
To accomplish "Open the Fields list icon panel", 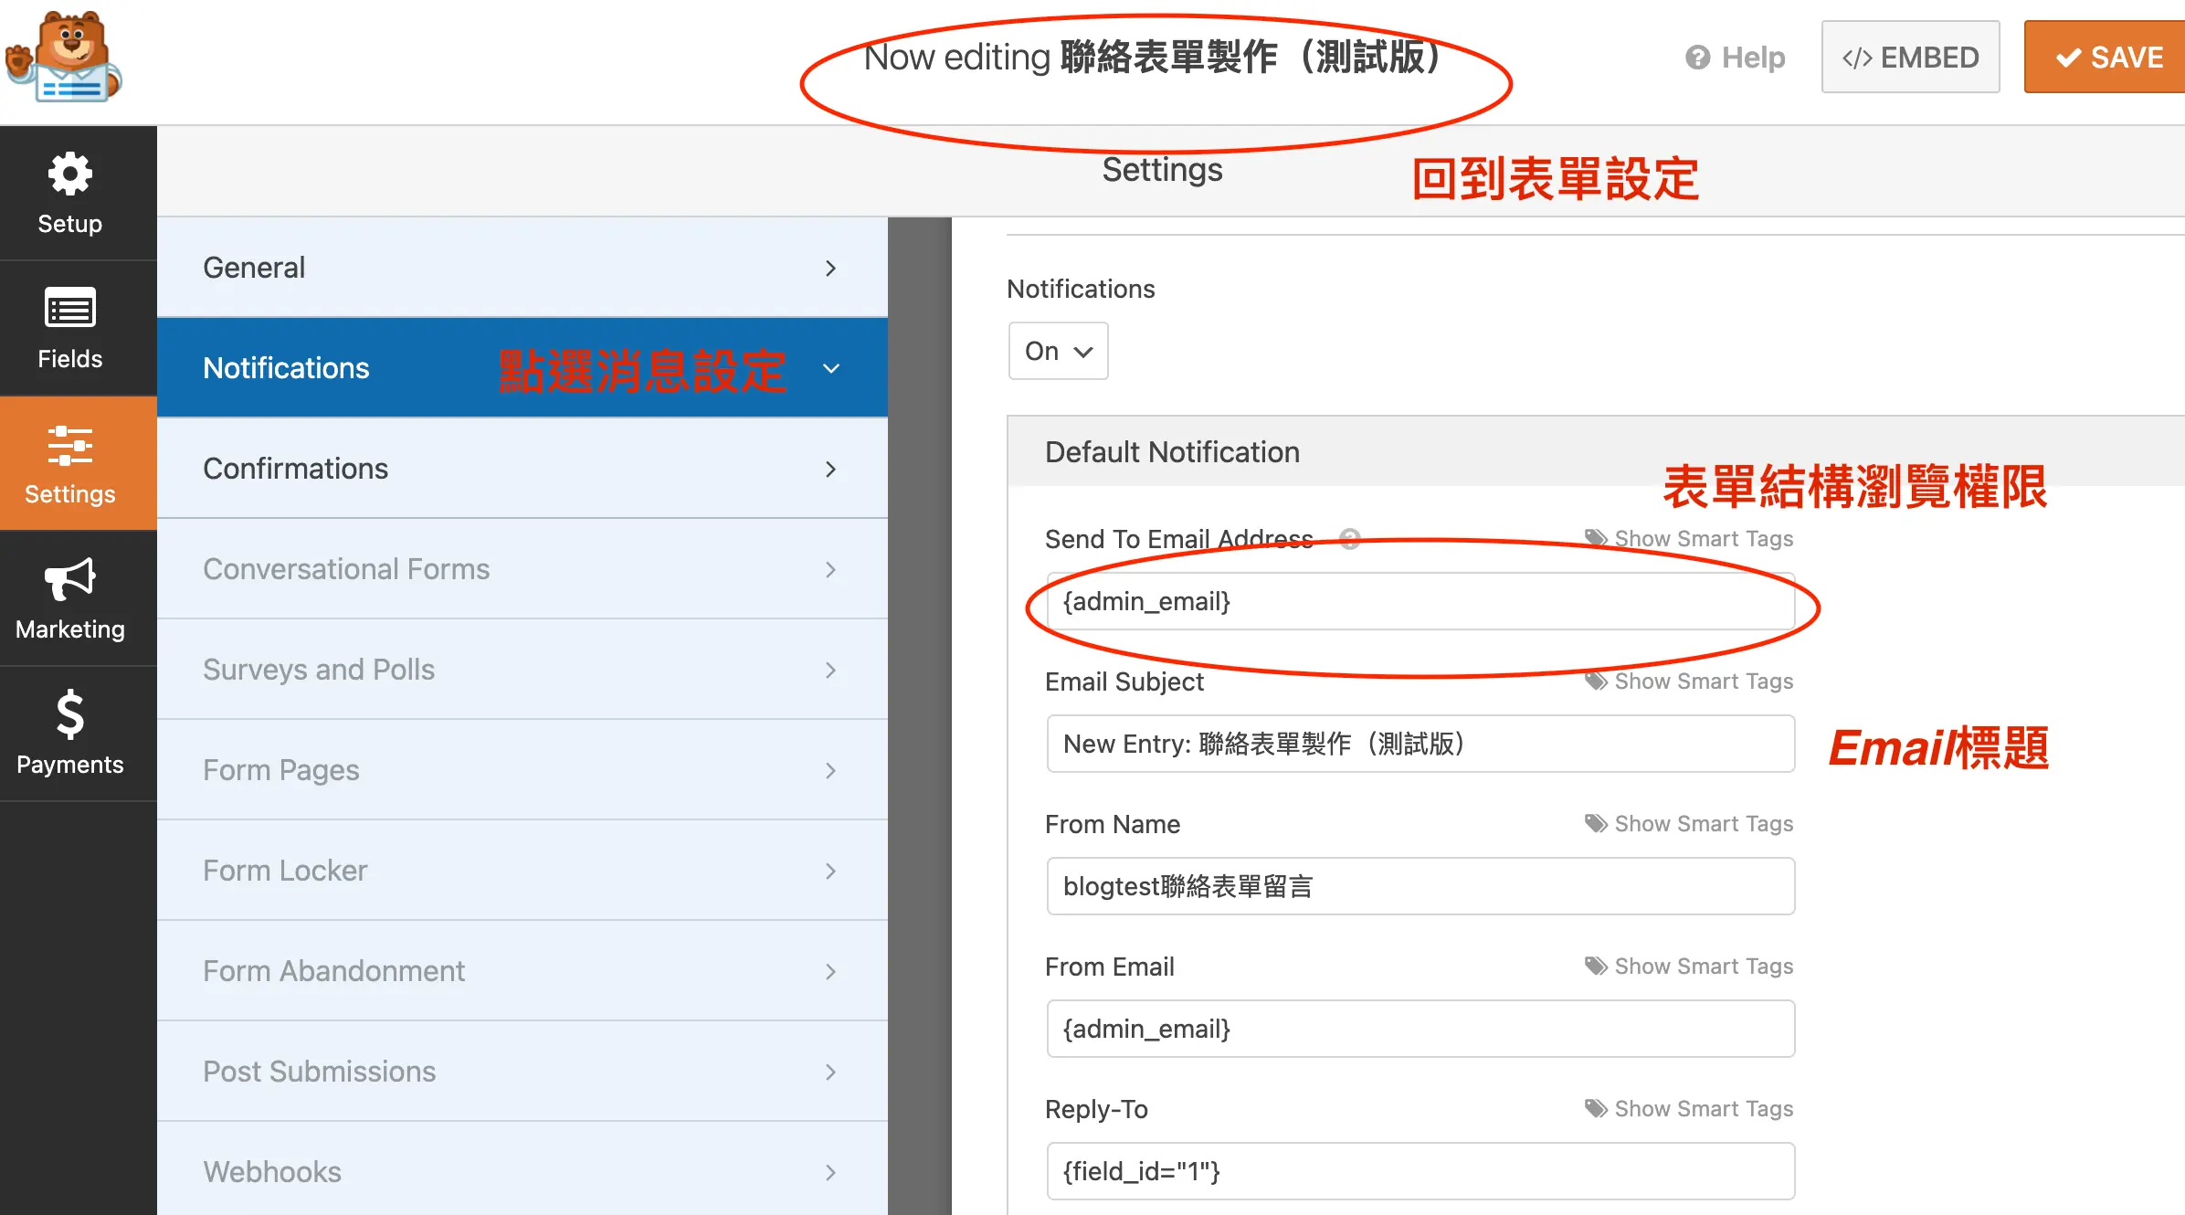I will (x=70, y=328).
